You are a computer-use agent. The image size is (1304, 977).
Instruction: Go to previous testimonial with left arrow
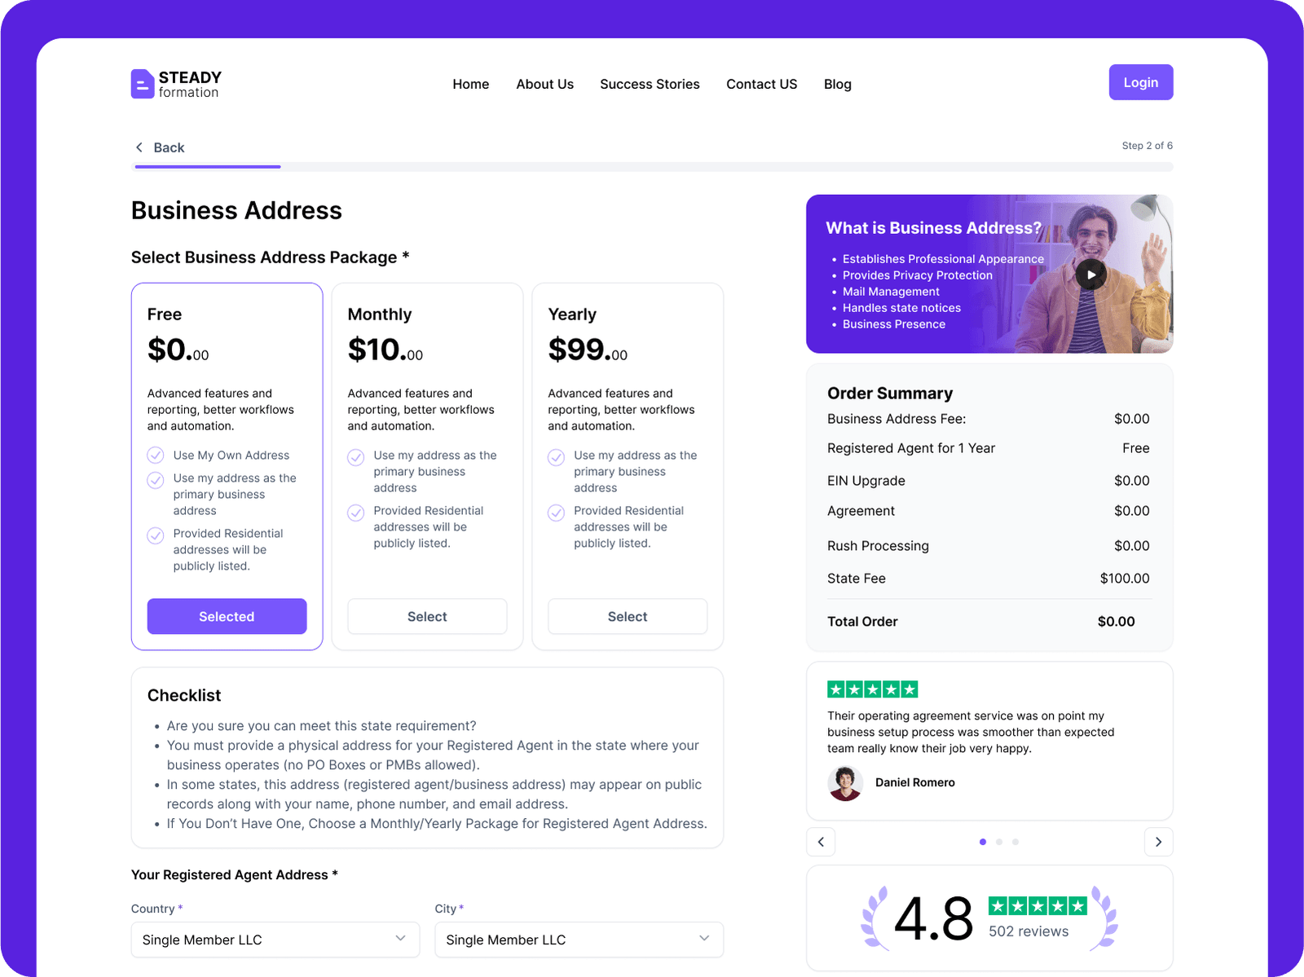click(821, 842)
